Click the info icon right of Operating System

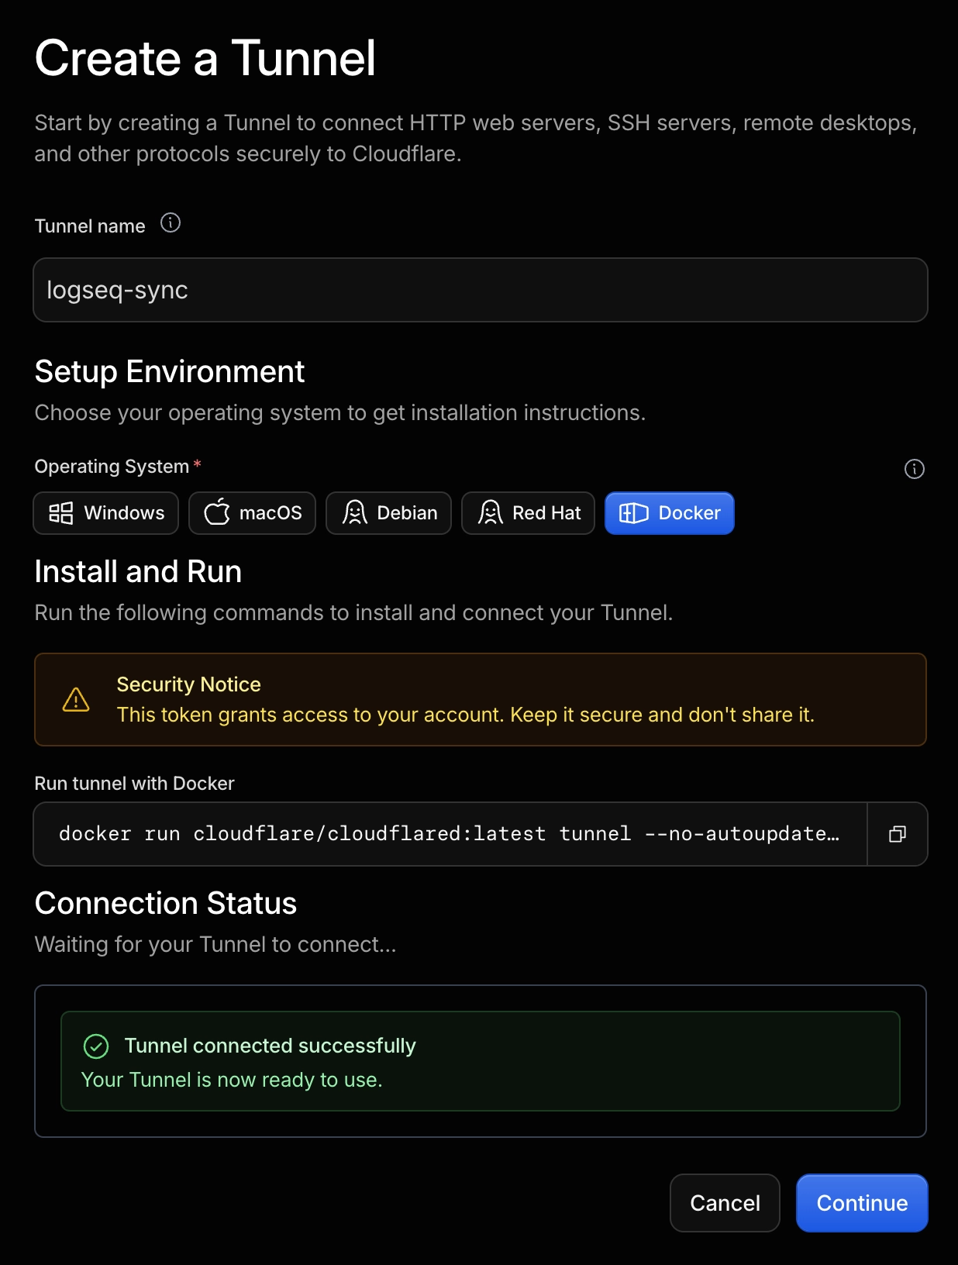(x=915, y=469)
